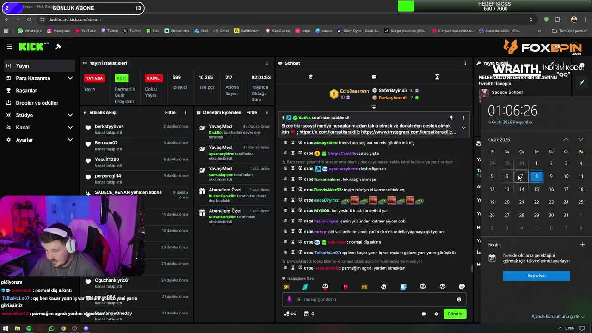The height and width of the screenshot is (333, 592).
Task: Click the speech bubble icon in Sohbet toolbar
Action: pyautogui.click(x=374, y=77)
